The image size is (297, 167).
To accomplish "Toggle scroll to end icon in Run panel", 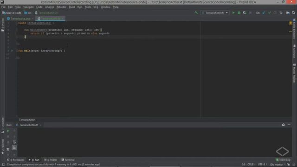I will tap(14, 148).
